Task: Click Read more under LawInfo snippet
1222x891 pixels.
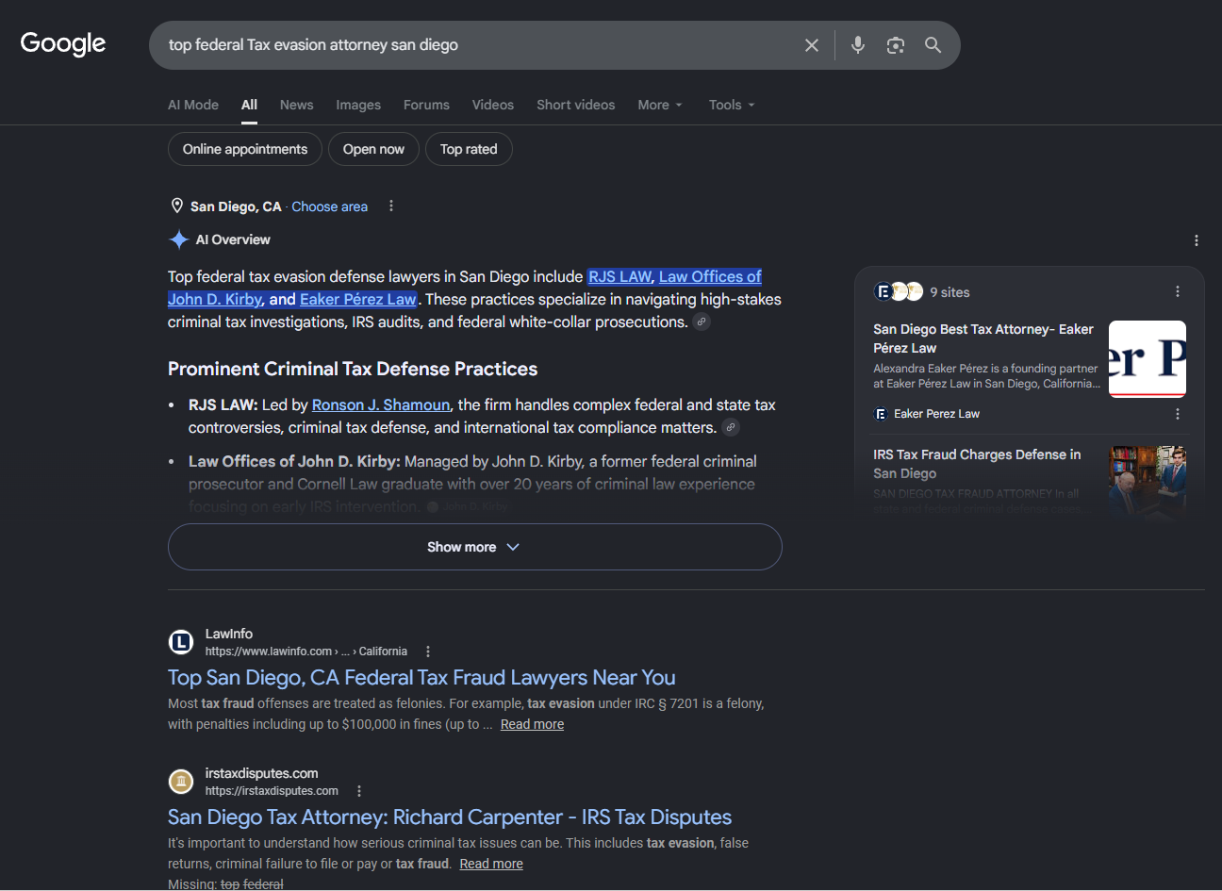Action: click(532, 724)
